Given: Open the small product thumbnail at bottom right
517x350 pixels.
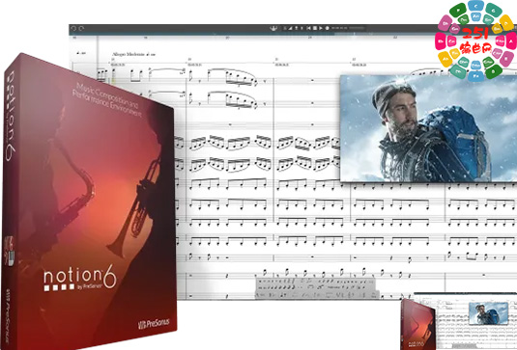Looking at the screenshot, I should point(458,321).
